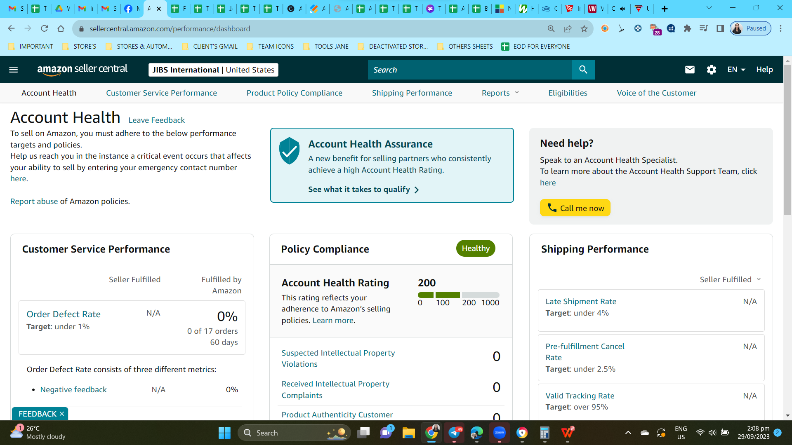Open File Explorer from the taskbar
The width and height of the screenshot is (792, 445).
click(x=408, y=433)
